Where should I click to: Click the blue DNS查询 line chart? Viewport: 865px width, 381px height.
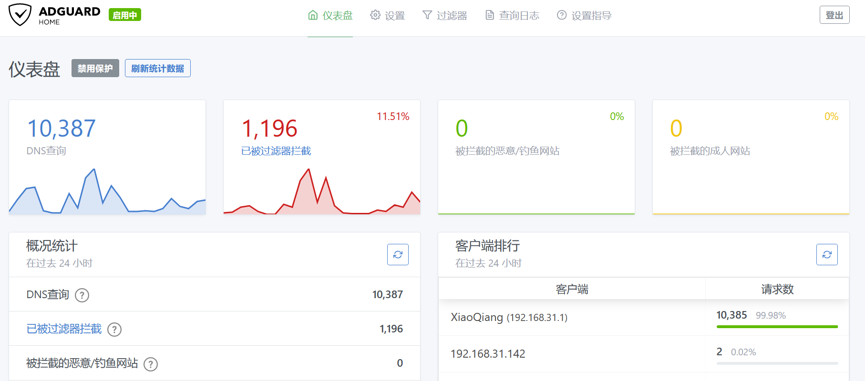pos(107,191)
